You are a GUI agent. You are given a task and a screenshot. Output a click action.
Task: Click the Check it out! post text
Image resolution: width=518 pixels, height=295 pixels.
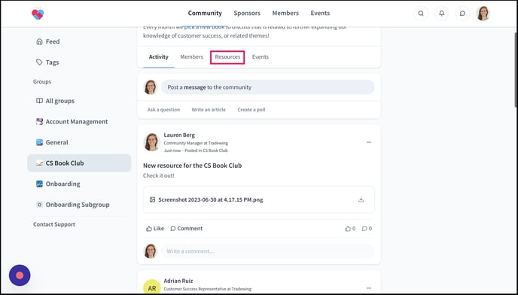pos(159,175)
